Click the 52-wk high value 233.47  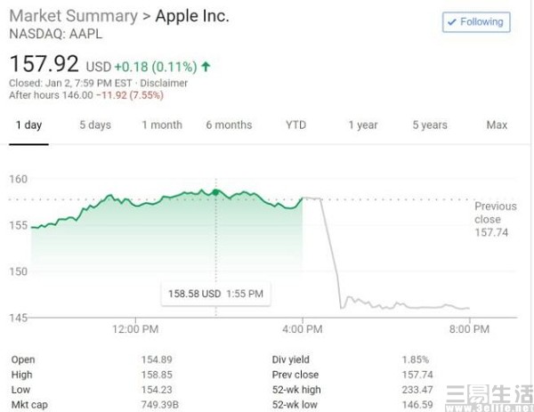[x=418, y=390]
